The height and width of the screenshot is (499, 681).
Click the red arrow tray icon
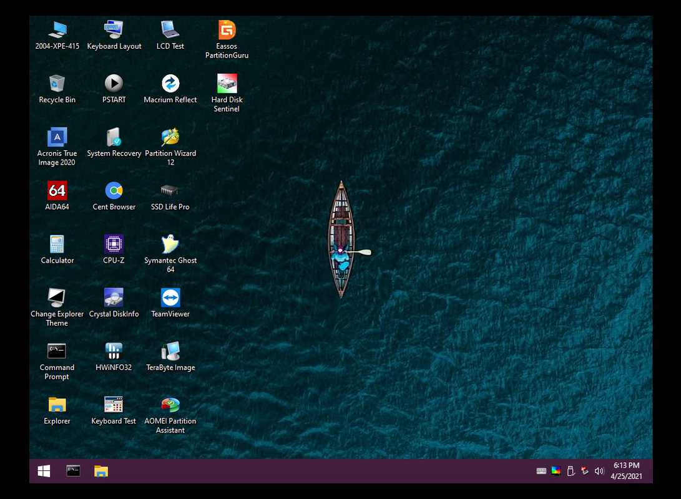(585, 471)
